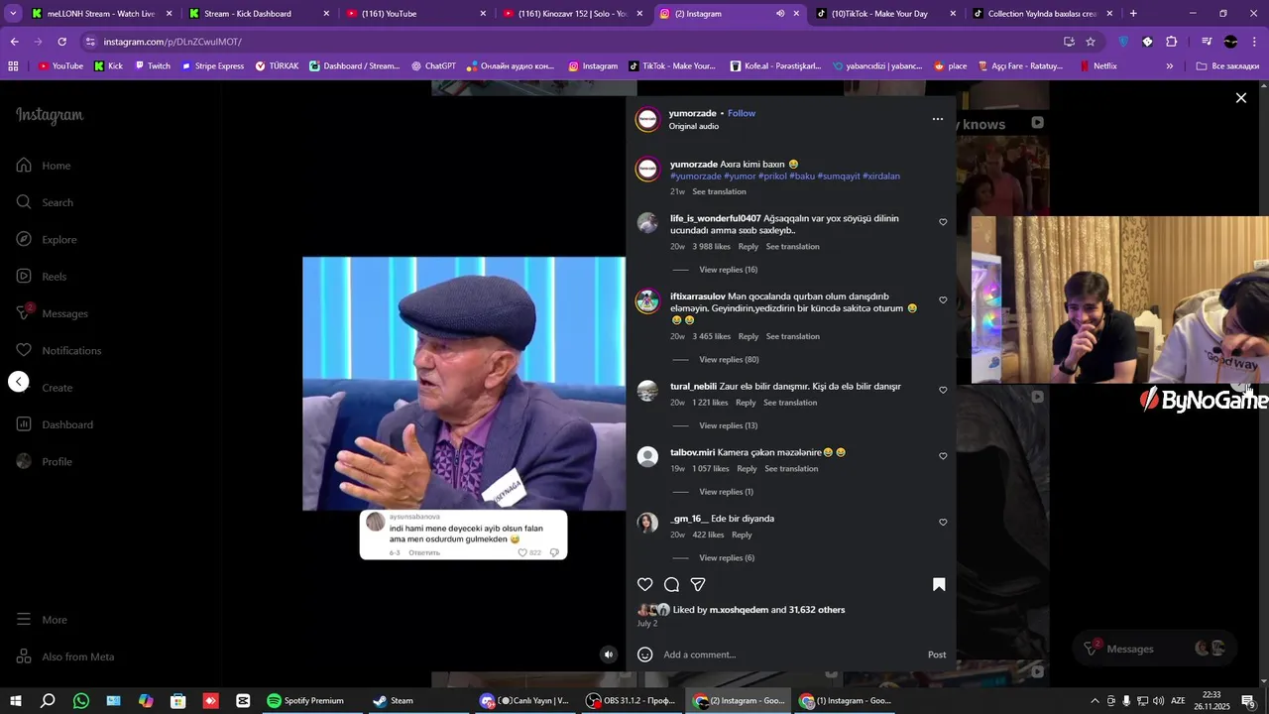Screen dimensions: 1269x714
Task: Expand View replies (6)
Action: [x=727, y=558]
